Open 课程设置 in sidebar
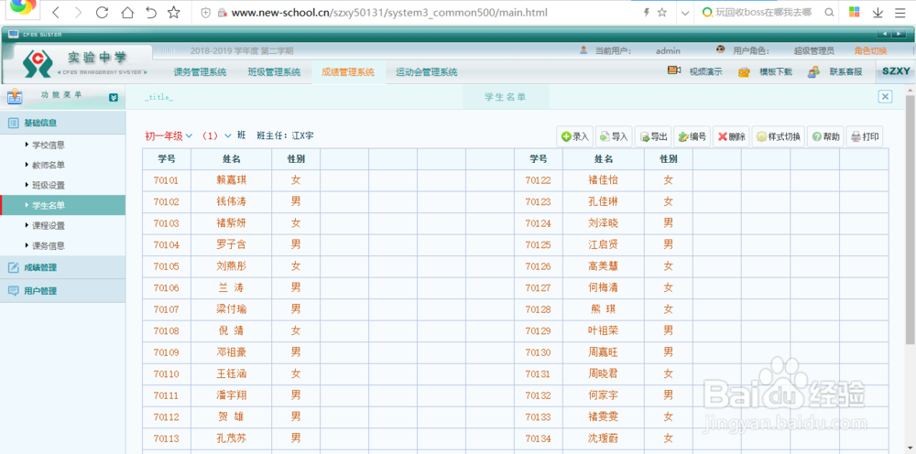Screen dimensions: 916x454 [x=49, y=225]
